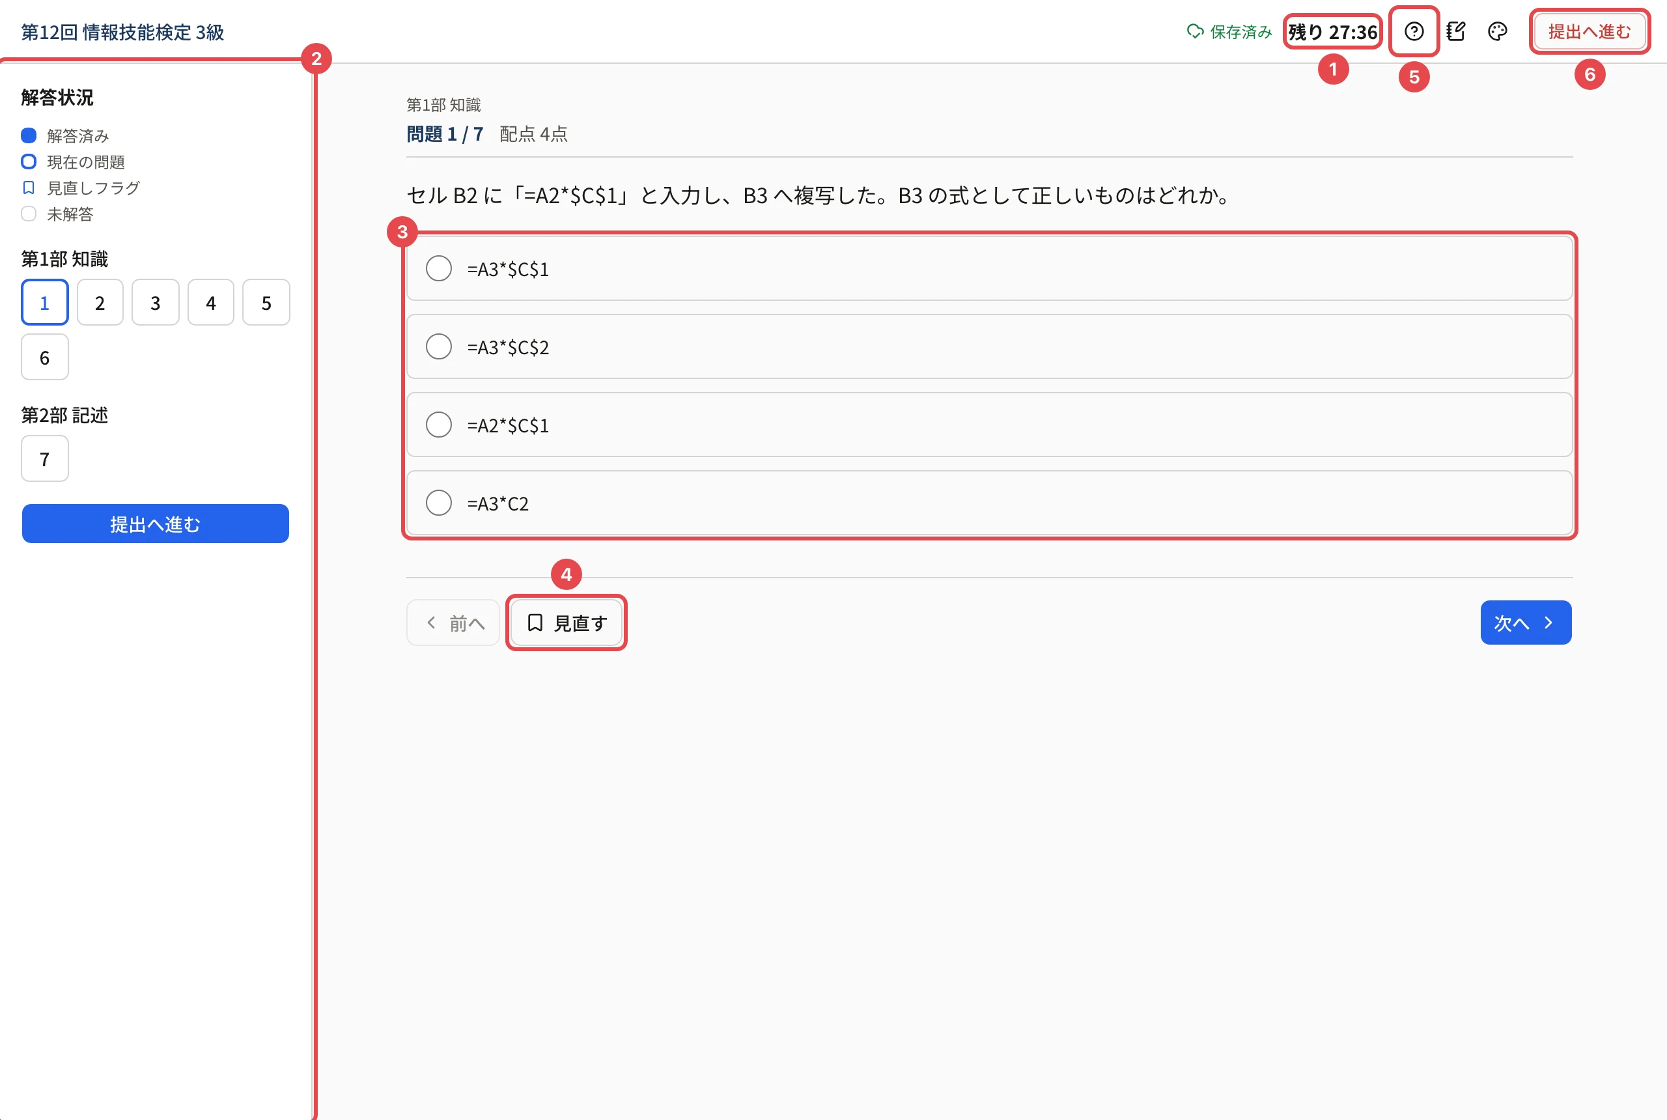This screenshot has height=1120, width=1667.
Task: Open the help question-mark icon
Action: (x=1414, y=31)
